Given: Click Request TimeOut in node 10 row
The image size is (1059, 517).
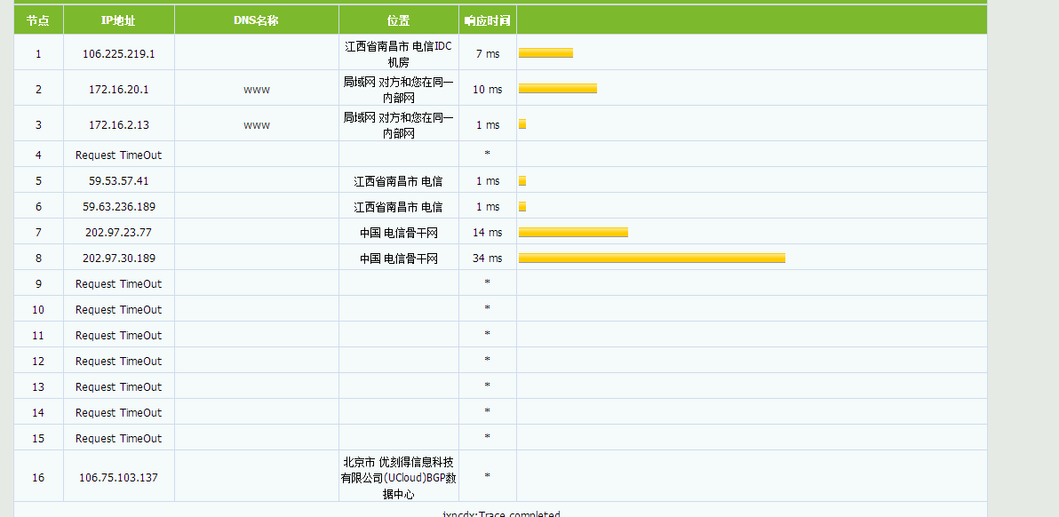Looking at the screenshot, I should (119, 310).
